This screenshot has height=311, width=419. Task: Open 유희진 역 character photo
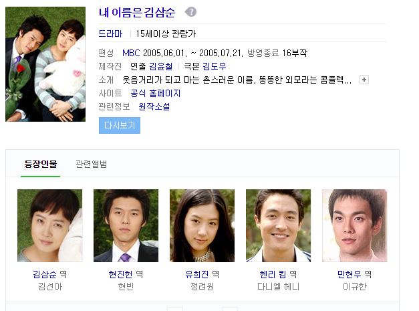(202, 225)
